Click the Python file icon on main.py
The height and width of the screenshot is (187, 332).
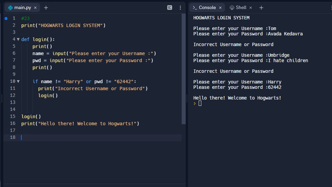point(10,8)
